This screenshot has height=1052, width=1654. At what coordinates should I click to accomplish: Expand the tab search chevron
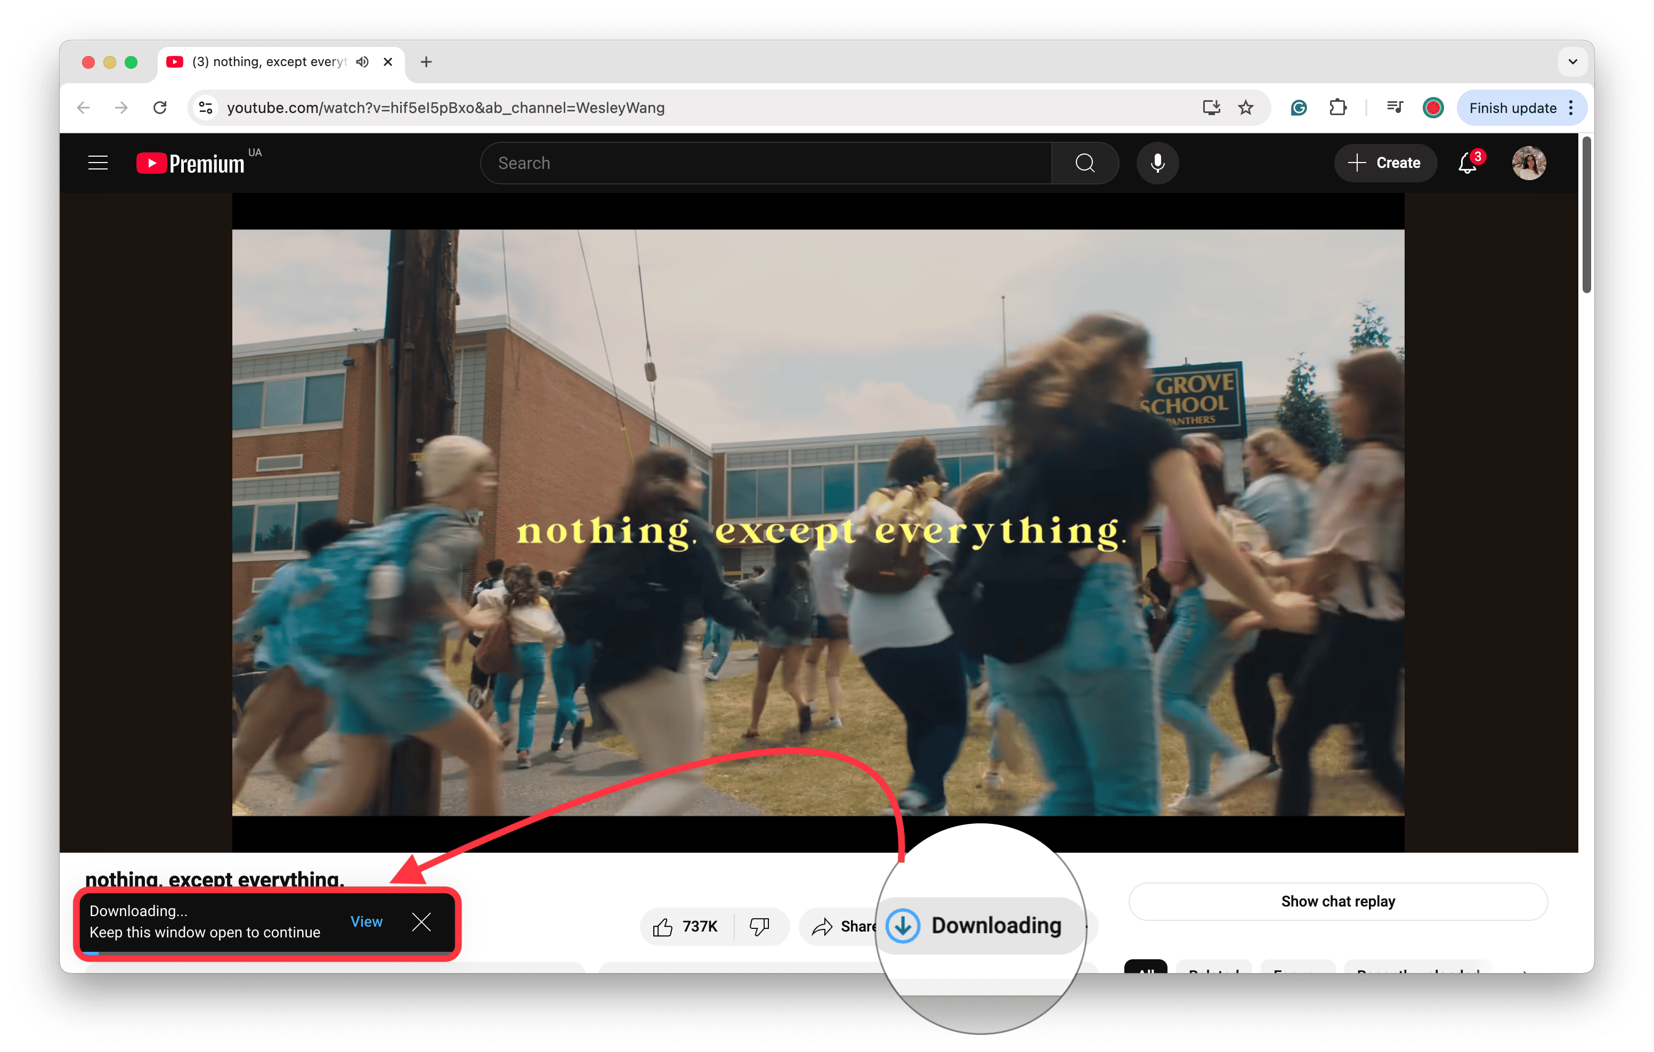click(1572, 62)
